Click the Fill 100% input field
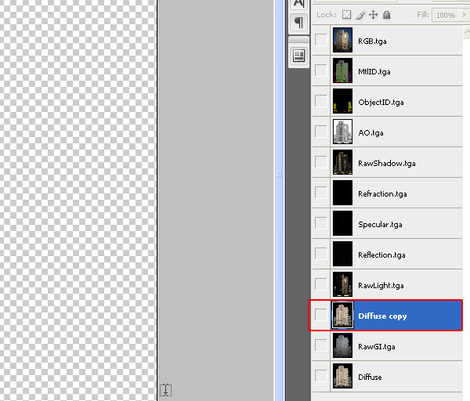This screenshot has width=470, height=401. pyautogui.click(x=446, y=15)
